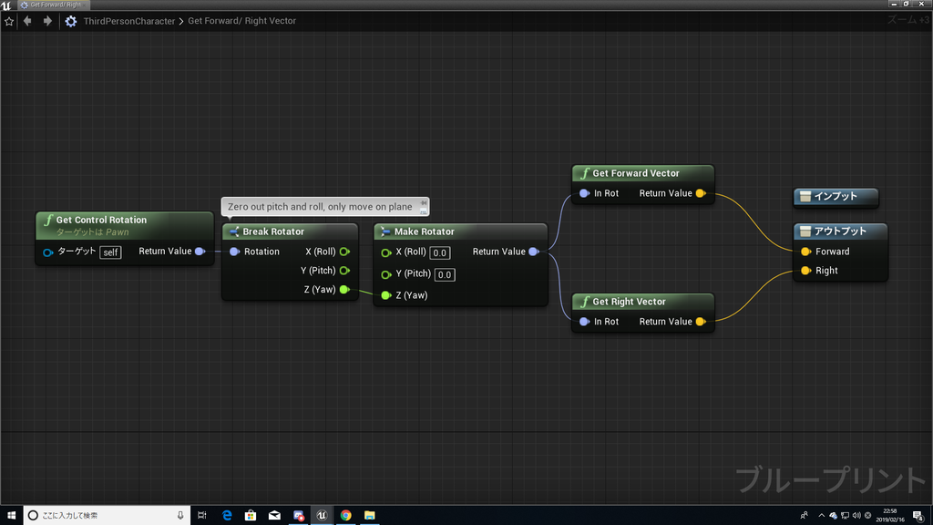Edit Make Rotator Y (Pitch) value field
This screenshot has width=933, height=525.
(x=445, y=275)
